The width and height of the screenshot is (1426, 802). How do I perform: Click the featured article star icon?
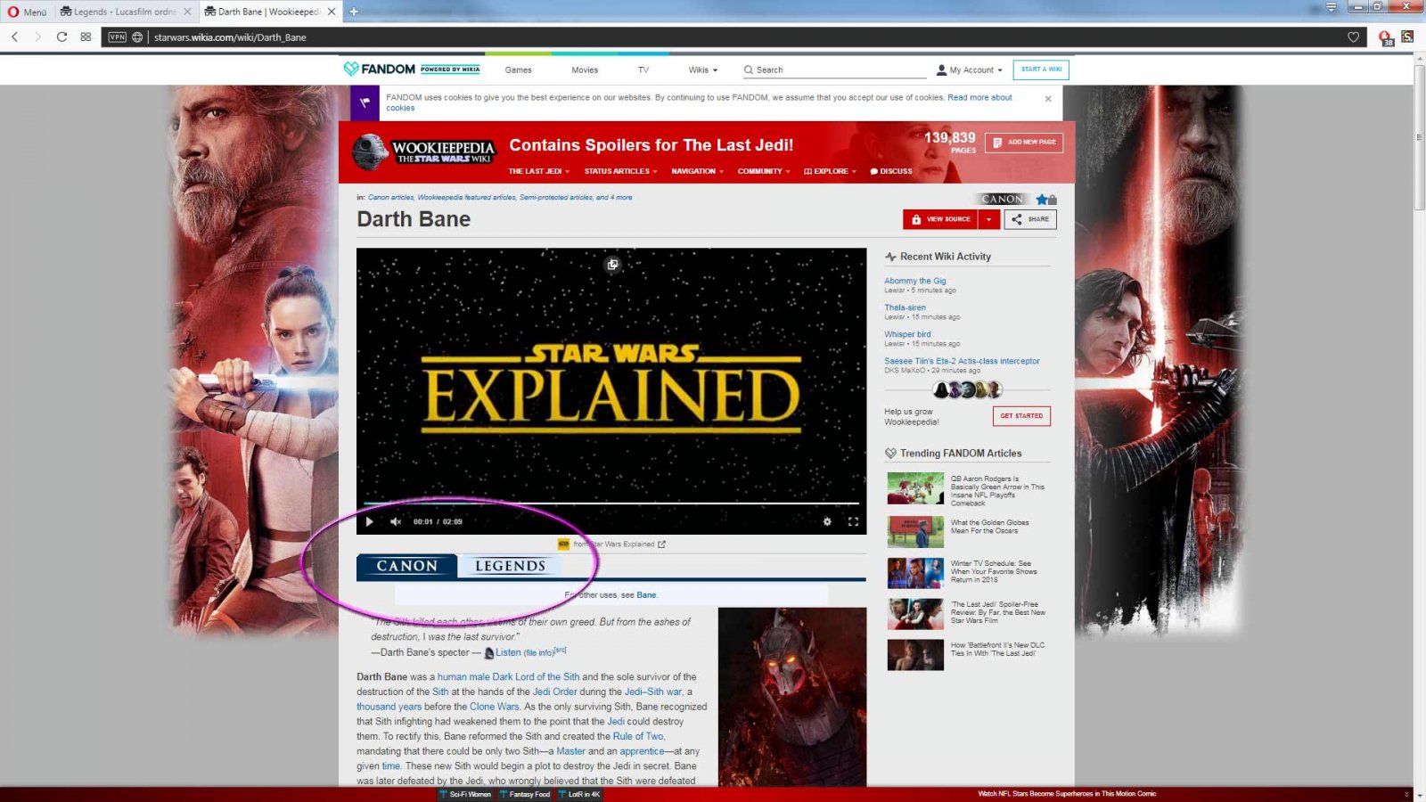click(1041, 200)
